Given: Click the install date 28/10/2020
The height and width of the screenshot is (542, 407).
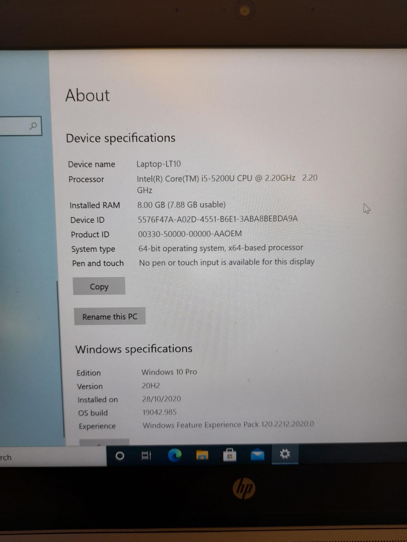Looking at the screenshot, I should pos(161,399).
